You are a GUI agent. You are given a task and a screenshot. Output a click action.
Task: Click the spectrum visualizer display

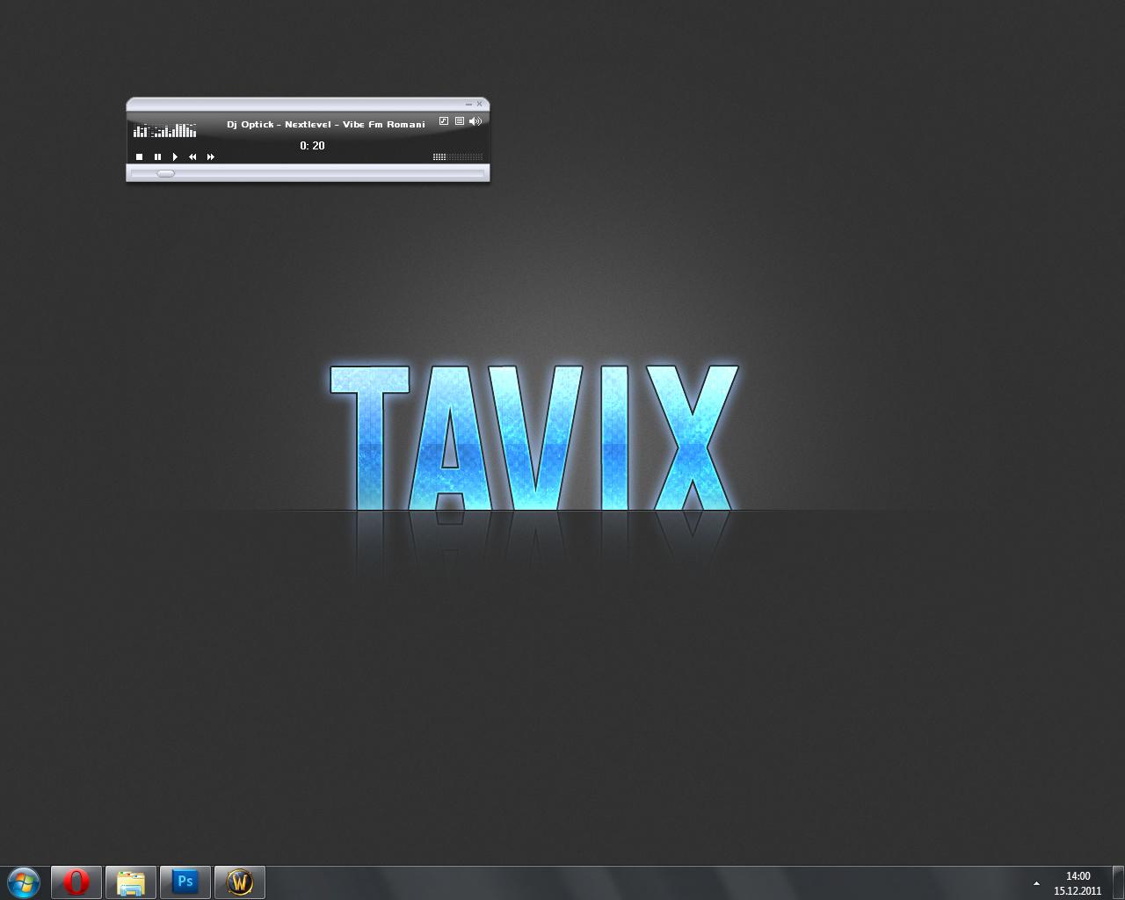click(x=165, y=130)
